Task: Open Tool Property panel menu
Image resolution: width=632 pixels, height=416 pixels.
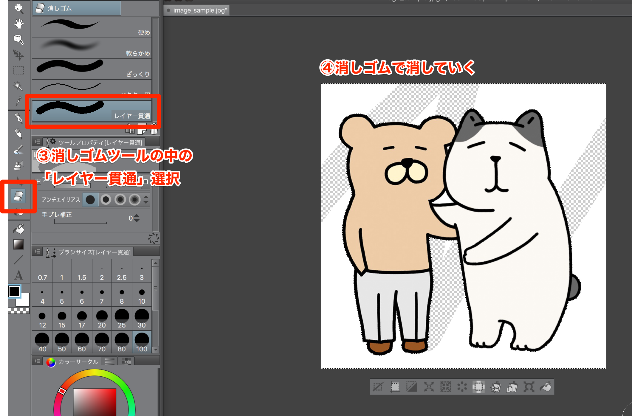Action: [x=37, y=142]
